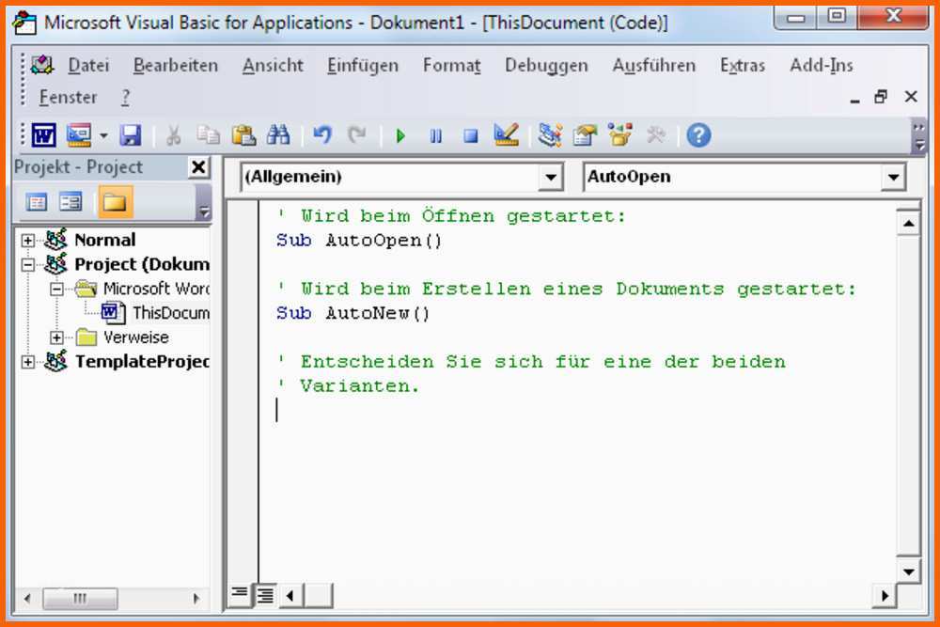Run the macro with the green play icon
This screenshot has height=627, width=940.
click(401, 136)
